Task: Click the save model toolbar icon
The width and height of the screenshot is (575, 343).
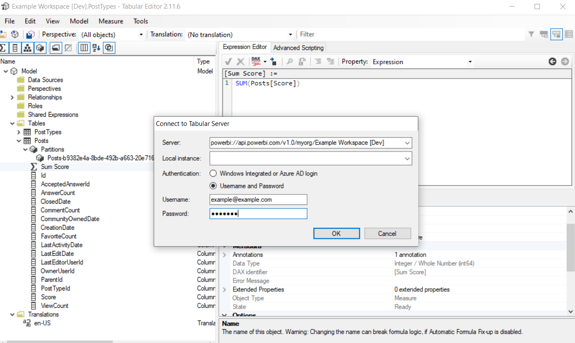Action: 30,34
